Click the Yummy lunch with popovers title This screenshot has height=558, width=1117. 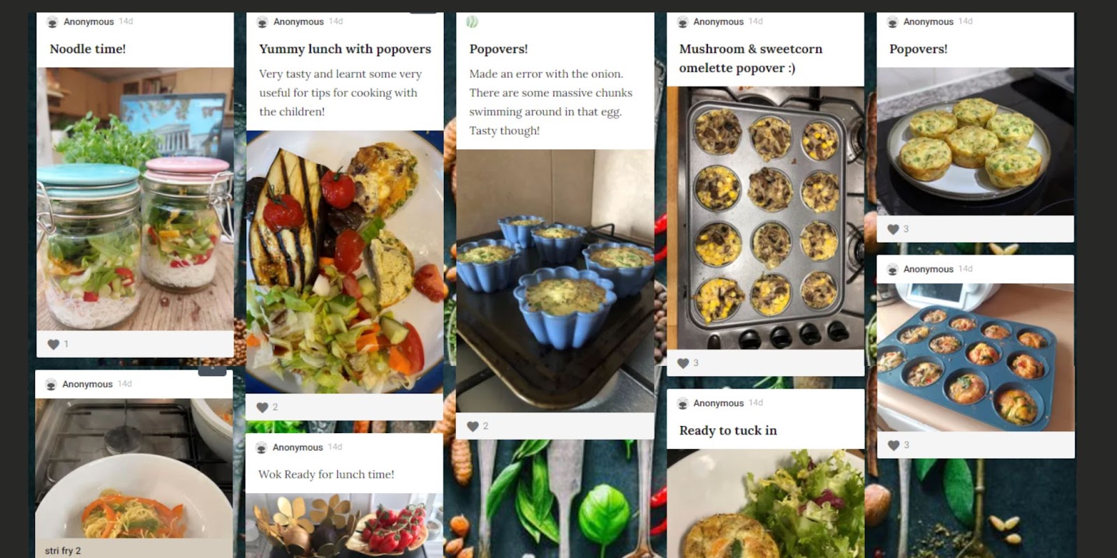coord(345,49)
